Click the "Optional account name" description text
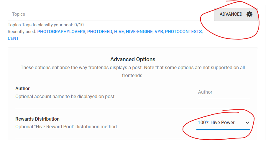Viewport: 266px width, 141px height. pyautogui.click(x=65, y=96)
